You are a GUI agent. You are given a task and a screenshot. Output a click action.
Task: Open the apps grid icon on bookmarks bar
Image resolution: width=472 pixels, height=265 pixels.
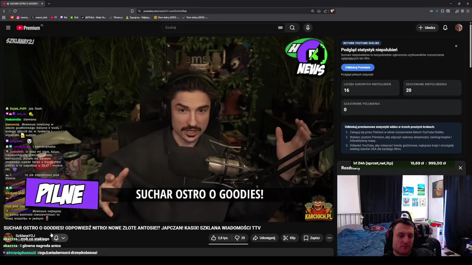[4, 17]
